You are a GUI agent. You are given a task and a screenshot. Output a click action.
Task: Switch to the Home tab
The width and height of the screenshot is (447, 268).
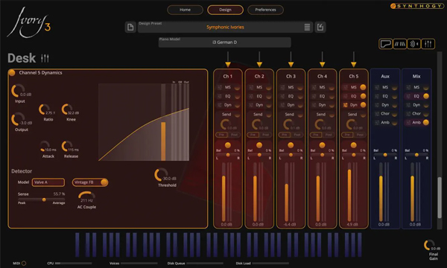pos(185,10)
